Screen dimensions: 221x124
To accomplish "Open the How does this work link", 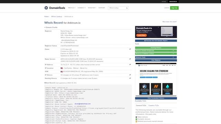I will [170, 22].
